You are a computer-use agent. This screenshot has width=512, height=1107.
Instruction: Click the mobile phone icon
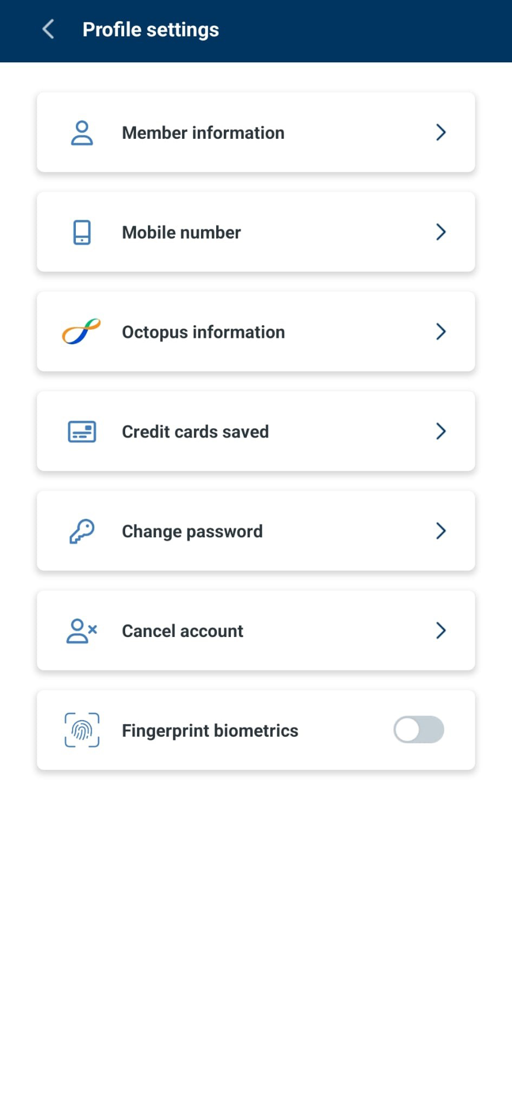click(82, 232)
